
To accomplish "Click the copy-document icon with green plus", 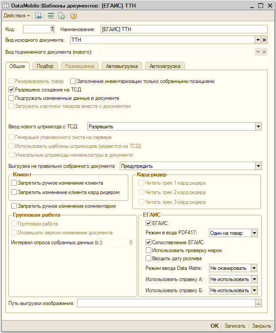I will (61, 16).
